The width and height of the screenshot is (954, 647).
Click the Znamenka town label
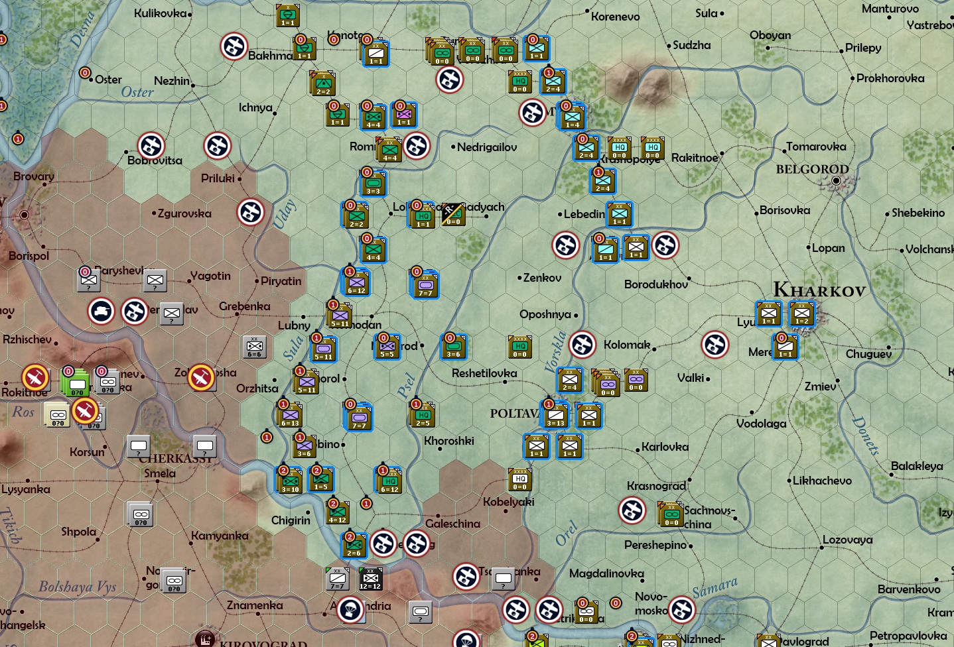coord(255,605)
